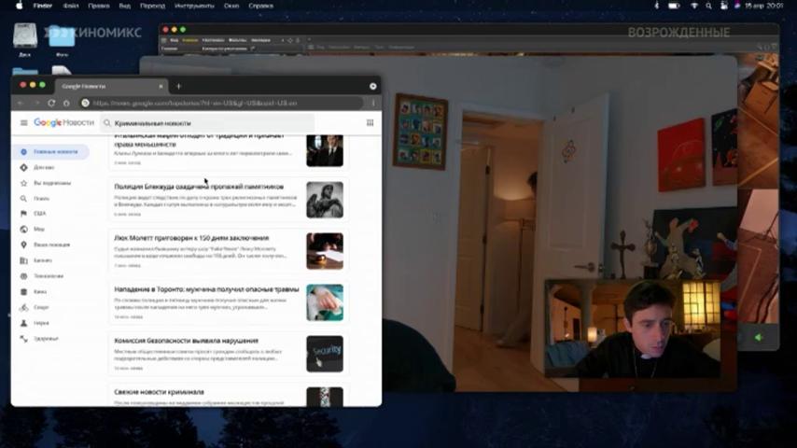Viewport: 797px width, 448px height.
Task: Reload the page with the refresh icon
Action: click(x=51, y=103)
